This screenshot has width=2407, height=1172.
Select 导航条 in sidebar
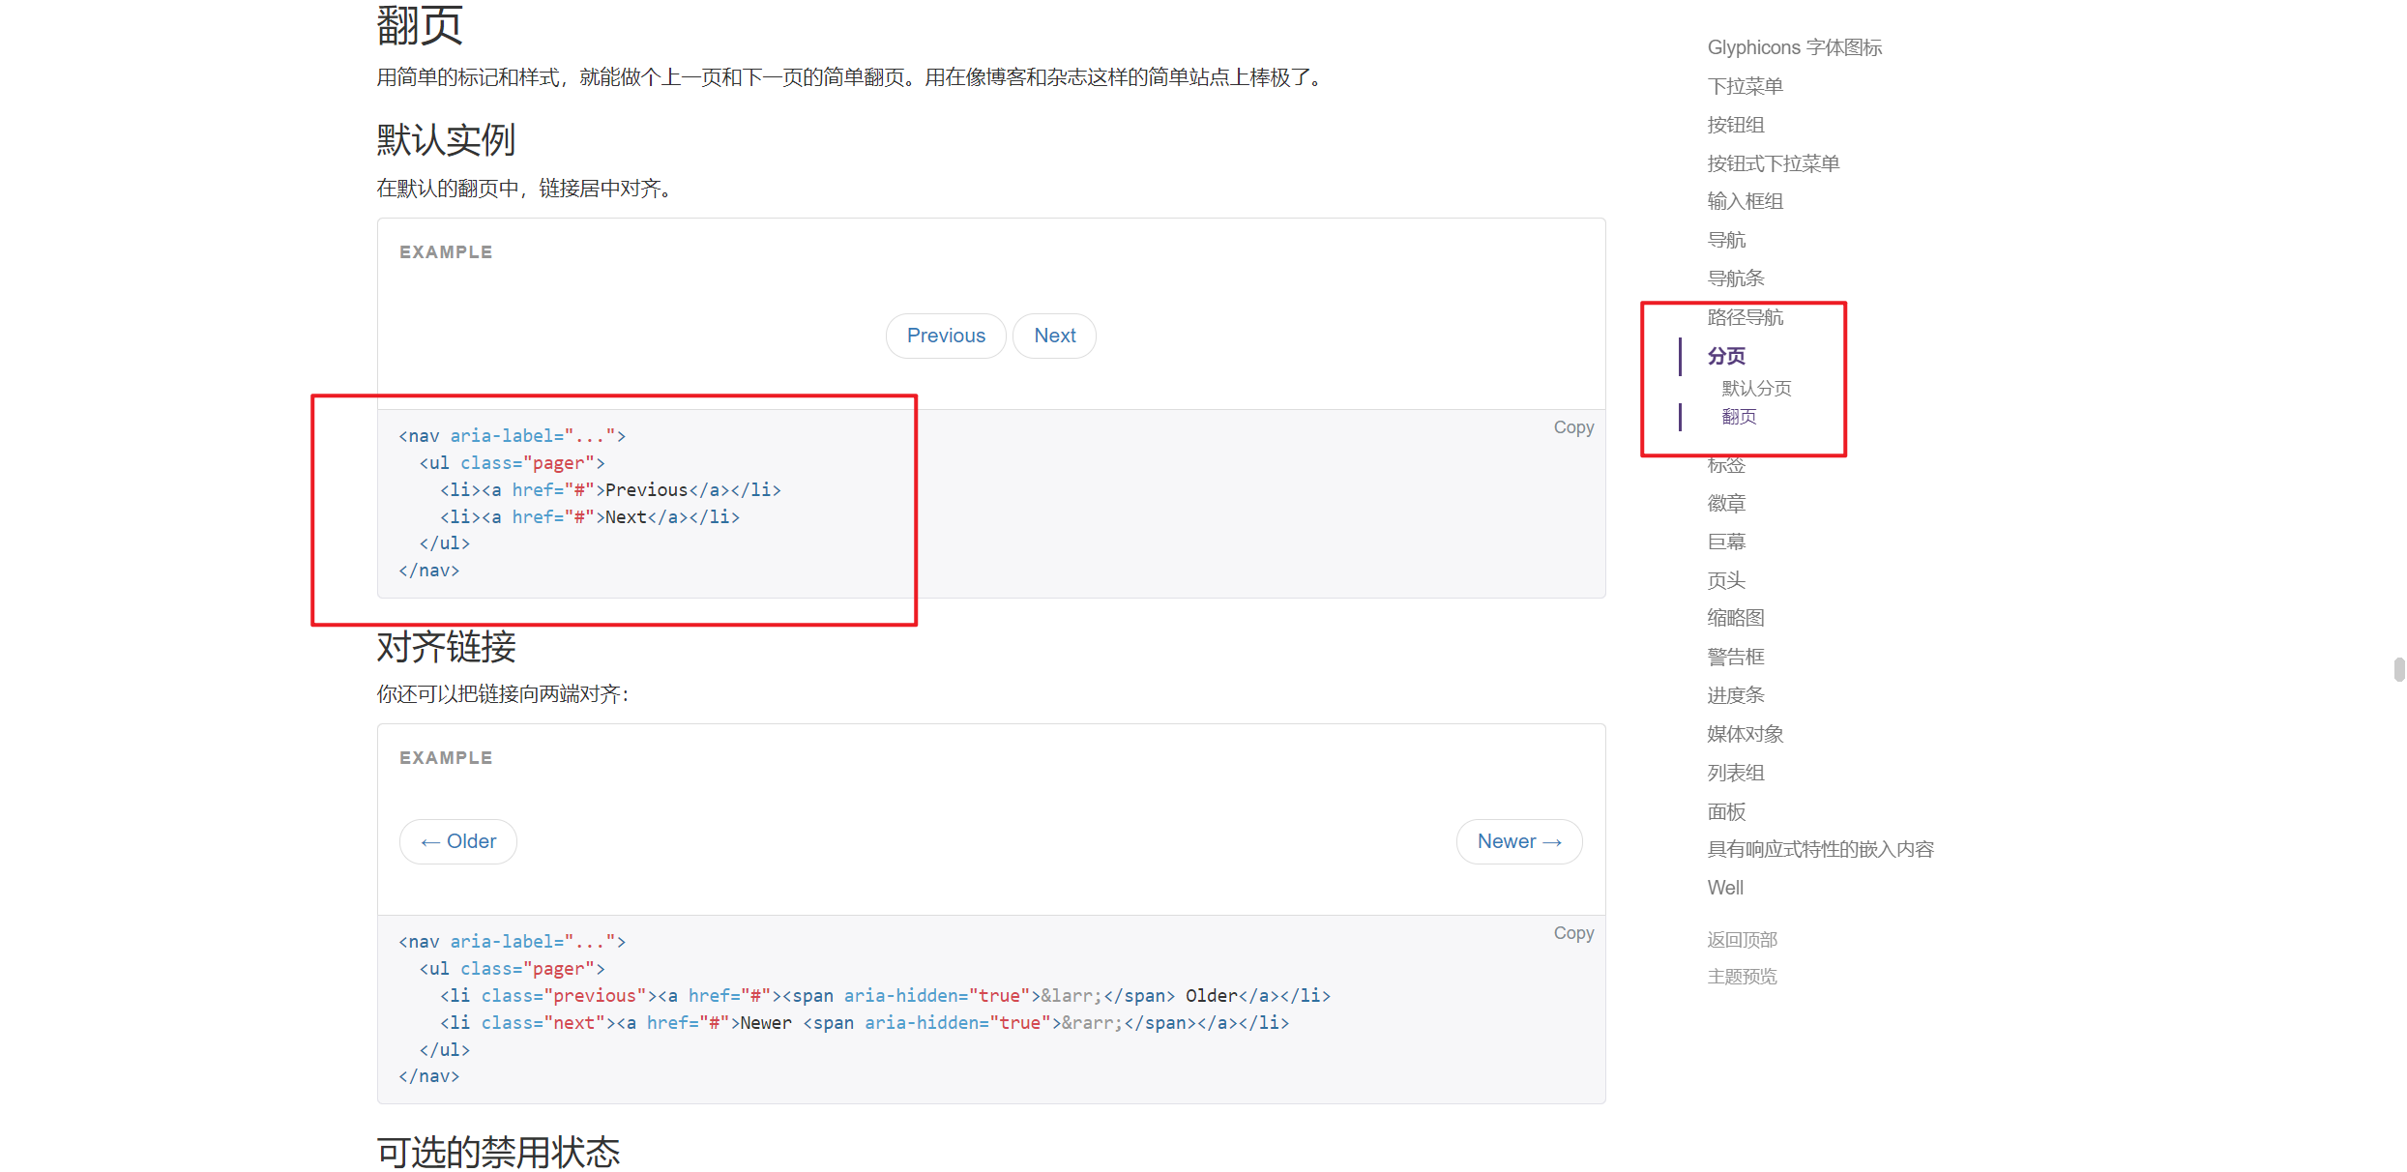click(1736, 278)
